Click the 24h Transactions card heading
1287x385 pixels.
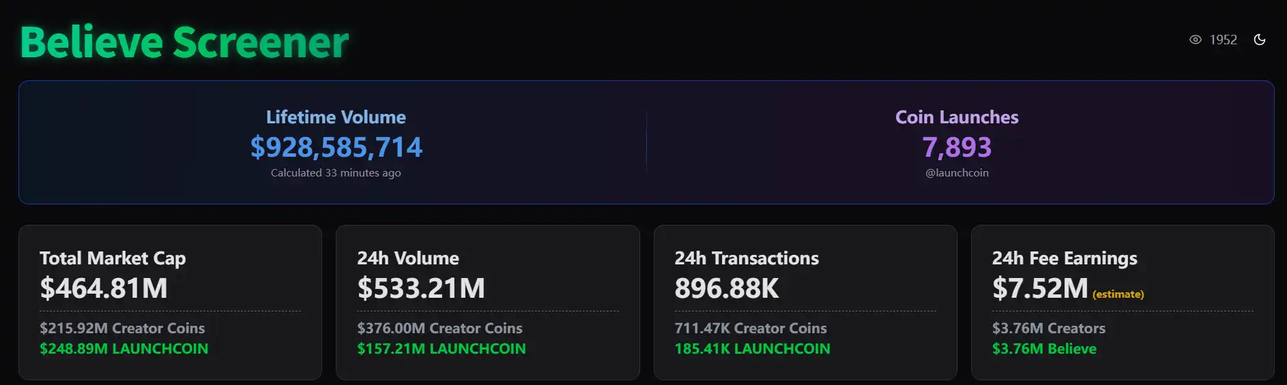[747, 258]
